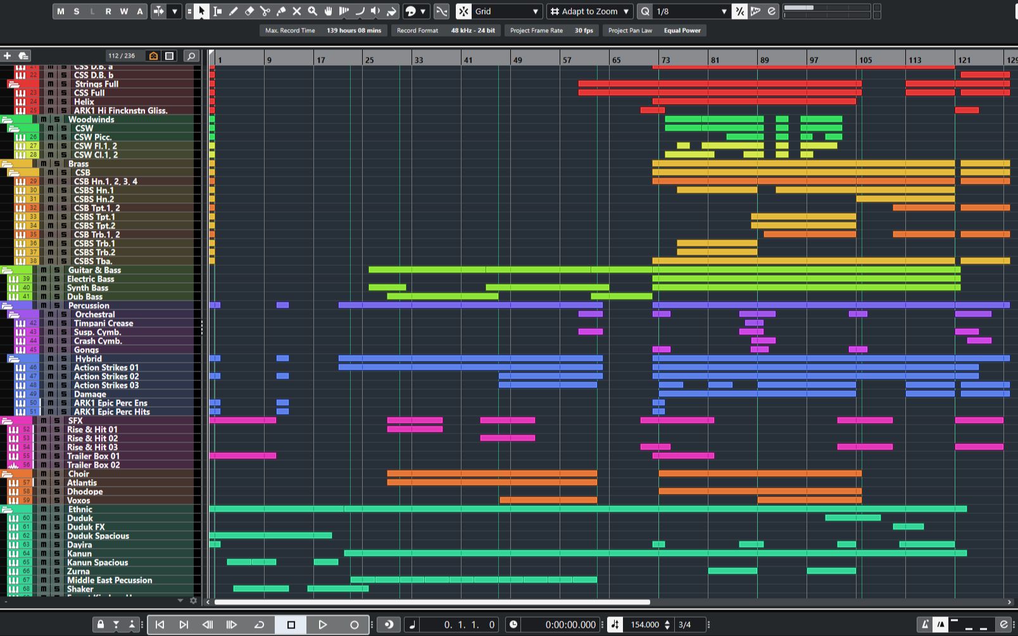Toggle global Write automation W button
1018x636 pixels.
click(124, 11)
